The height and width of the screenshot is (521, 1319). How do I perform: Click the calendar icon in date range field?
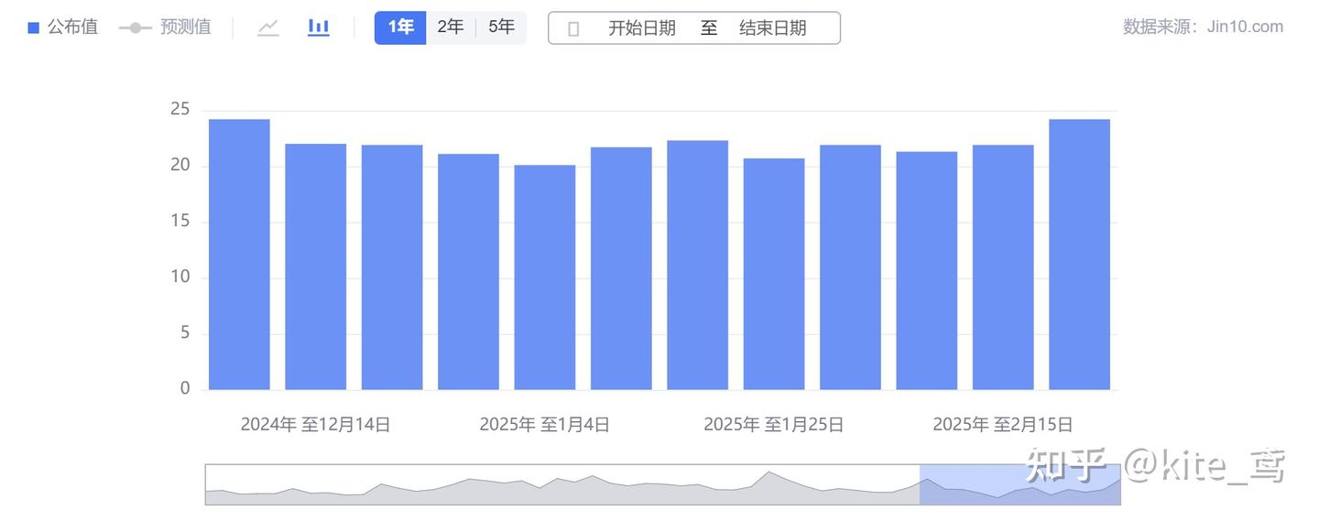573,28
